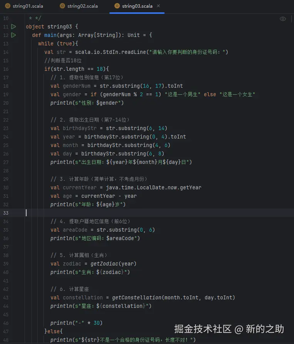Run object string03 from gutter arrow
This screenshot has width=294, height=344.
point(13,27)
